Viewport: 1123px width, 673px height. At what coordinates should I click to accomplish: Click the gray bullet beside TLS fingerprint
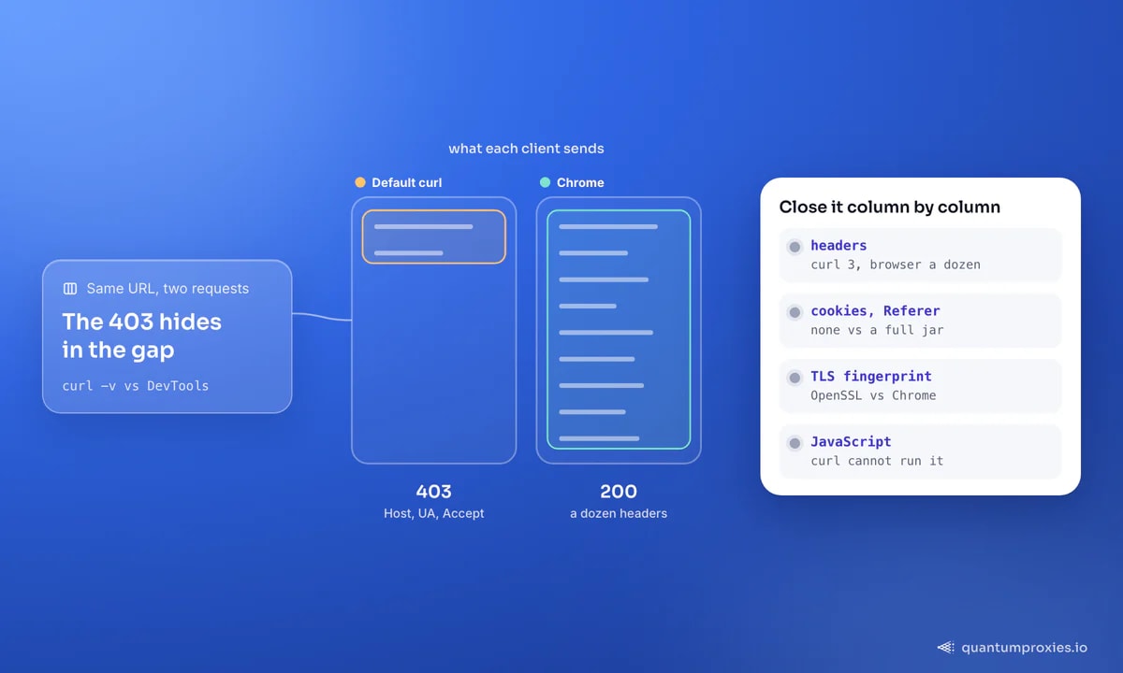coord(795,378)
